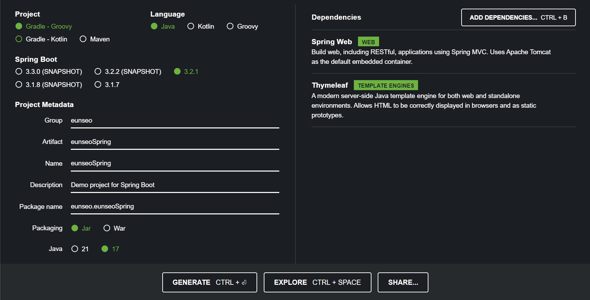Click the WEB category tag

pyautogui.click(x=368, y=42)
